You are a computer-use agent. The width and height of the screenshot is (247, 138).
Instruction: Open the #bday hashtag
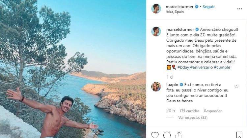184,67
